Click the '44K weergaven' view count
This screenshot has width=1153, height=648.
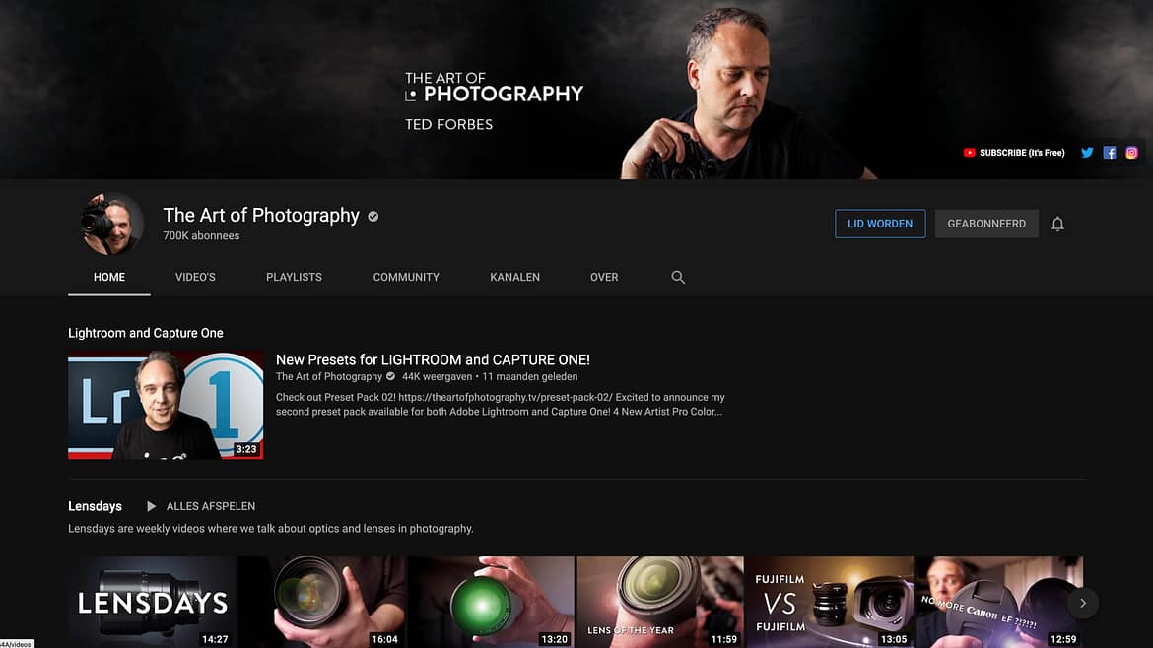click(437, 376)
